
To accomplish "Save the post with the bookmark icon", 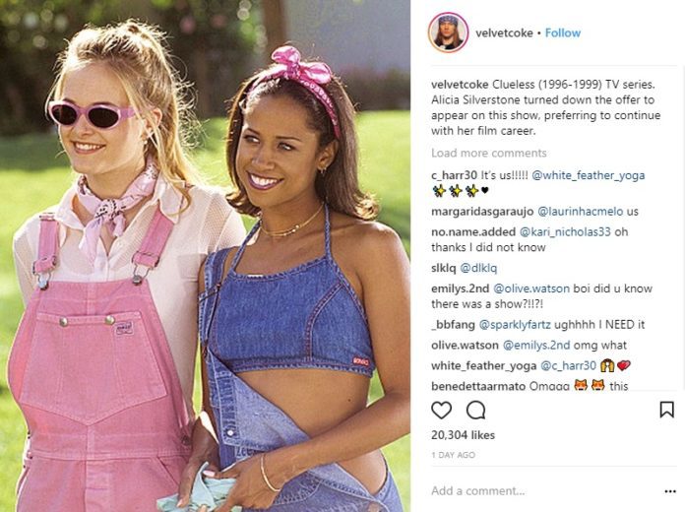I will 666,410.
